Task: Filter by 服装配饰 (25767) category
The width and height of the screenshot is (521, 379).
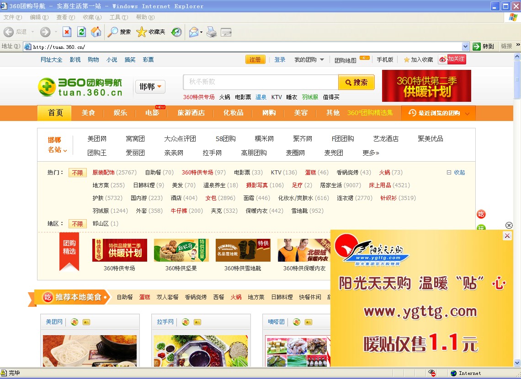Action: pos(114,173)
